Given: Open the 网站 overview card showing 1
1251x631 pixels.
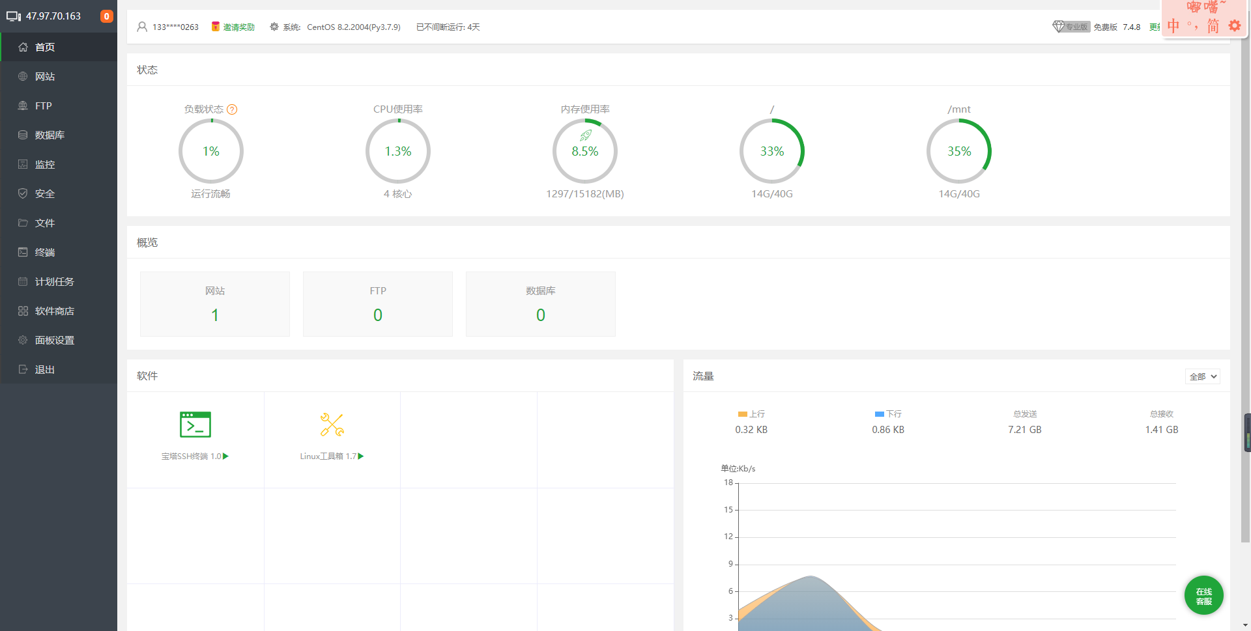Looking at the screenshot, I should tap(215, 304).
